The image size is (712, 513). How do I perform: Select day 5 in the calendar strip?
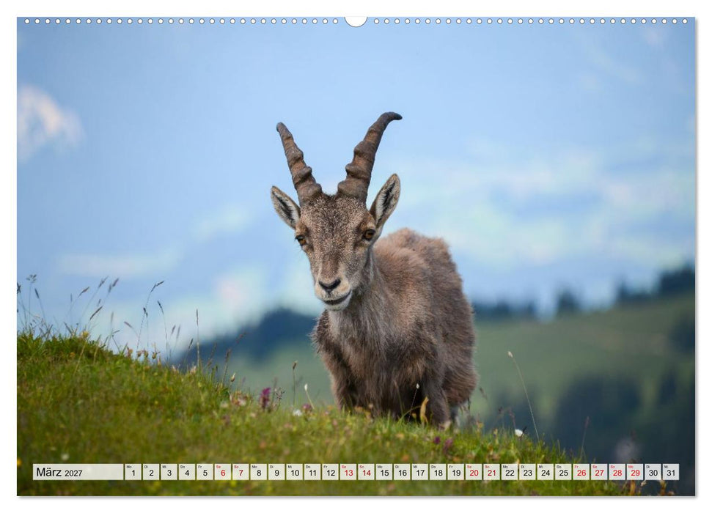[x=205, y=472]
